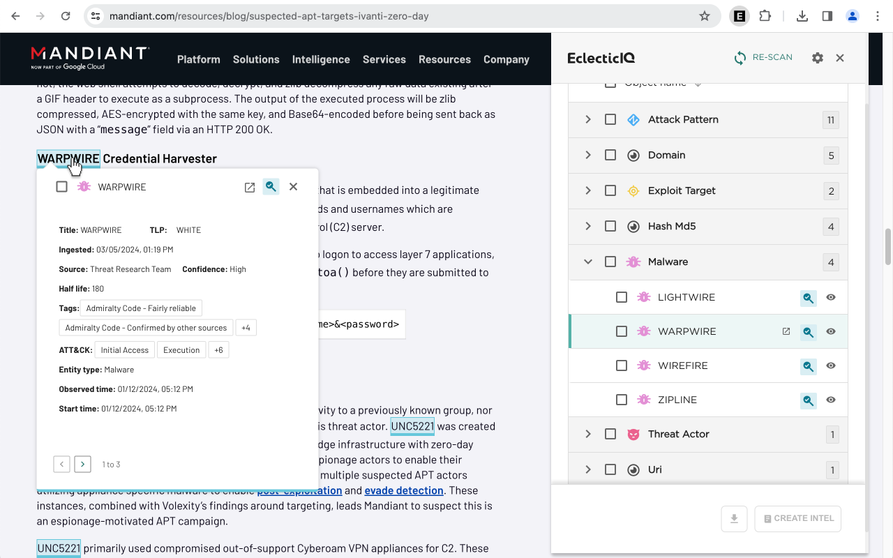The width and height of the screenshot is (893, 558).
Task: Click Attack Pattern type icon
Action: tap(633, 120)
